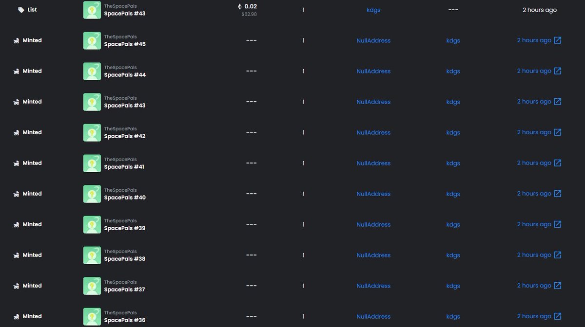Viewport: 585px width, 327px height.
Task: Open external link icon for SpacePals #36 mint
Action: [558, 316]
